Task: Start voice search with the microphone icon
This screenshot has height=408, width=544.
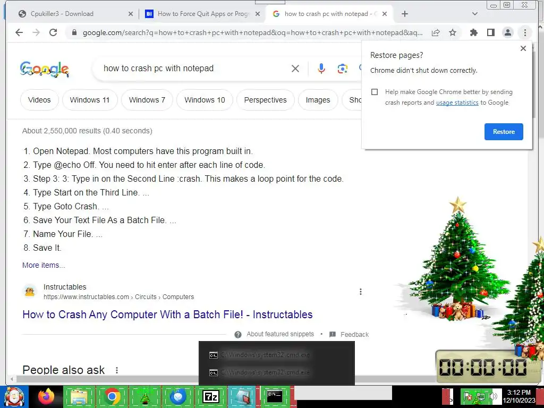Action: coord(321,69)
